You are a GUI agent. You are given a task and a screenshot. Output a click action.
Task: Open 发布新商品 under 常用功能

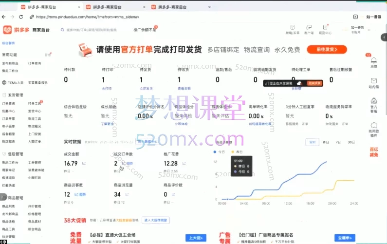(x=10, y=63)
